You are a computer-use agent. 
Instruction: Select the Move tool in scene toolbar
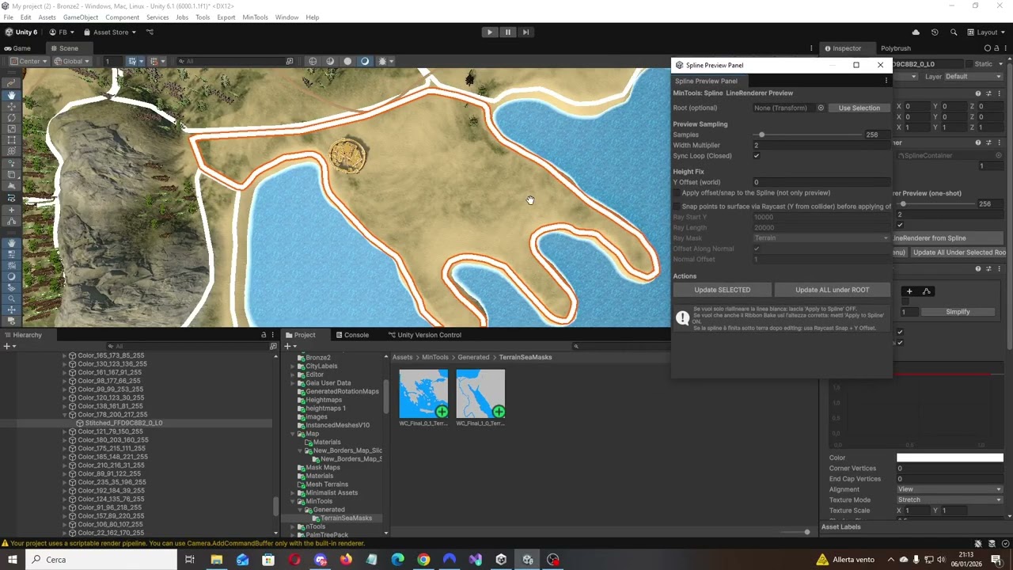tap(11, 106)
